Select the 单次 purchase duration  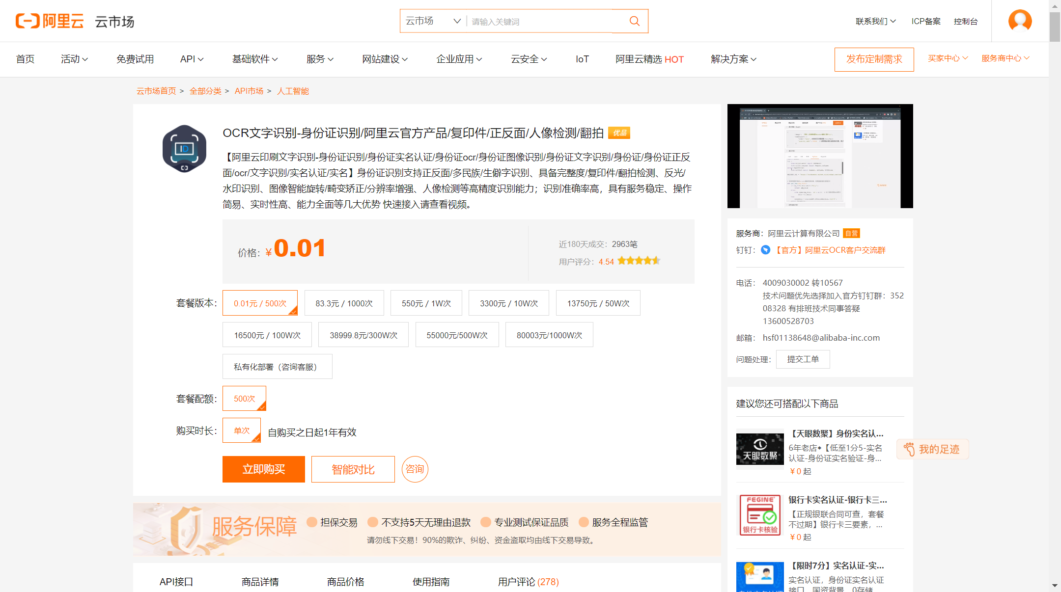pos(241,430)
